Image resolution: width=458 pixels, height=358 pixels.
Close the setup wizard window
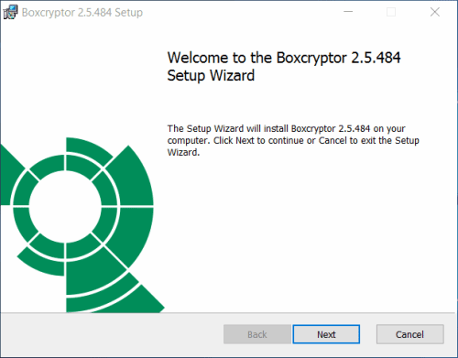[435, 12]
